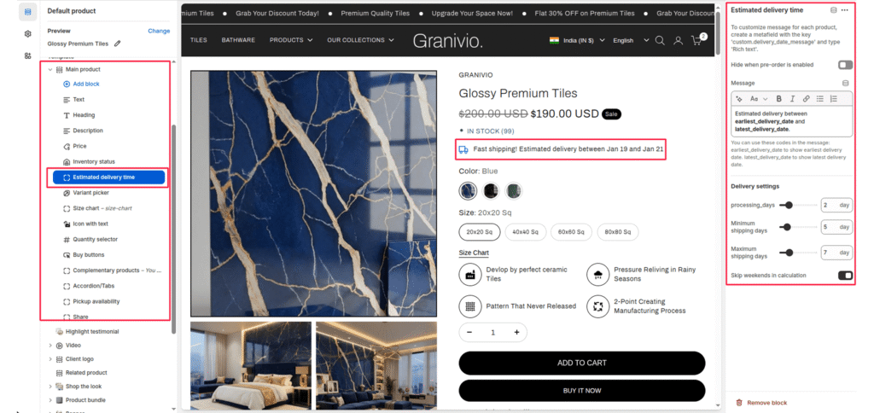Collapse the Main product section

tap(50, 70)
